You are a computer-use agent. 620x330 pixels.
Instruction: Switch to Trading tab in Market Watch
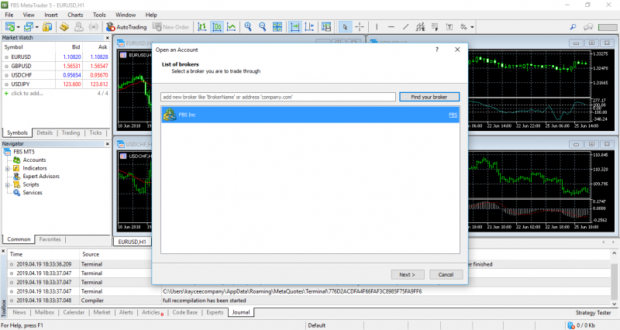(71, 132)
